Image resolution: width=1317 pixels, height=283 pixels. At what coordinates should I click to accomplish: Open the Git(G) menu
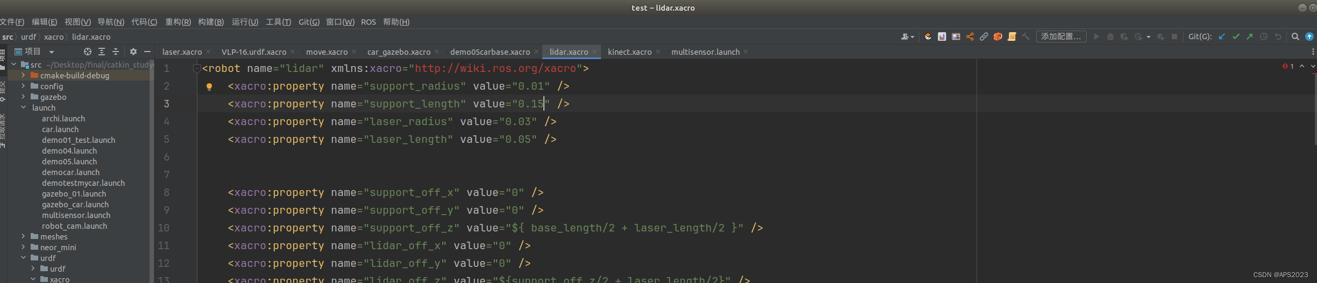coord(309,22)
